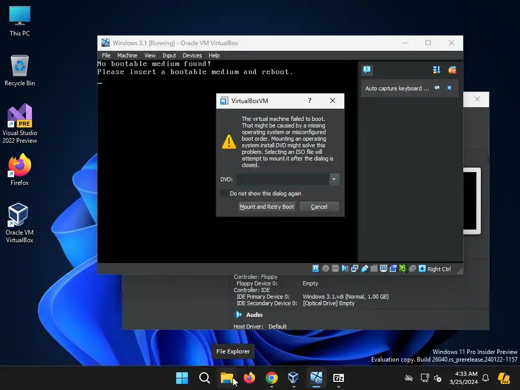Click Mount and Retry Boot button

[267, 207]
